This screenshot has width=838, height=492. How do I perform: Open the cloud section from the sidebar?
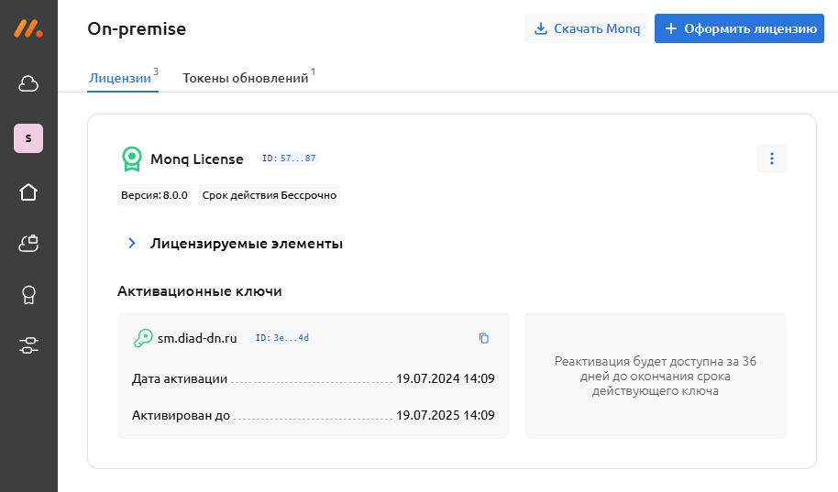click(28, 84)
